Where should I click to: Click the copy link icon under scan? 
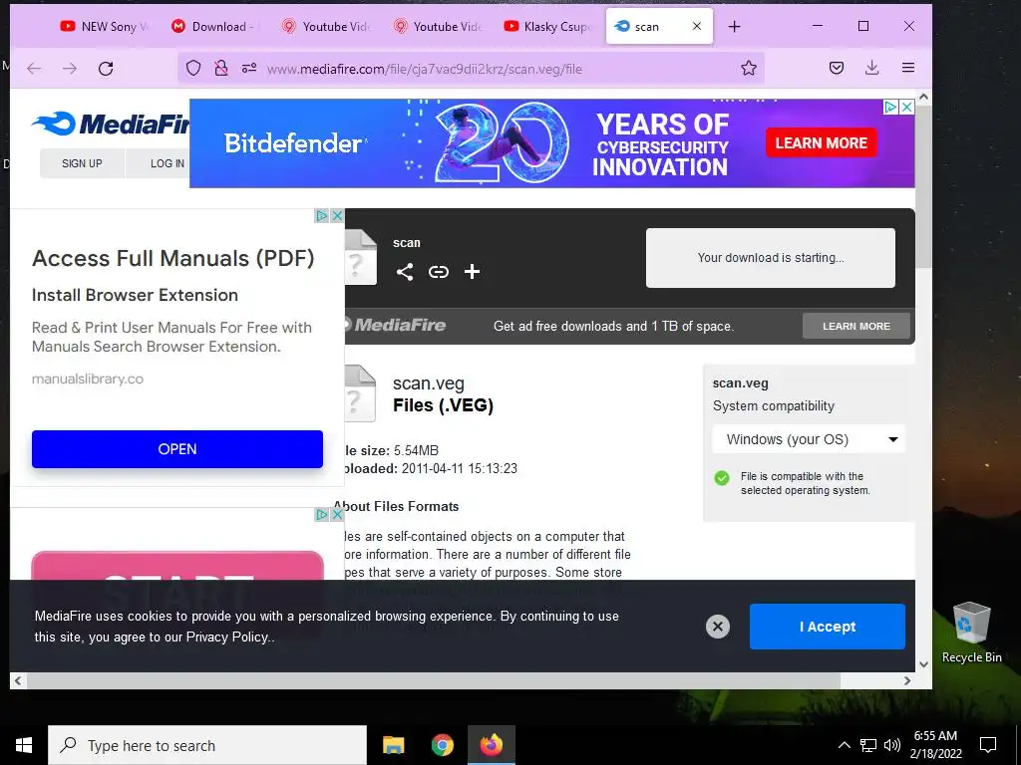[x=439, y=271]
